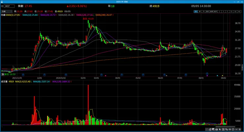Click the MA(120) 1684.32 volume label
244x132 pixels.
[62, 82]
